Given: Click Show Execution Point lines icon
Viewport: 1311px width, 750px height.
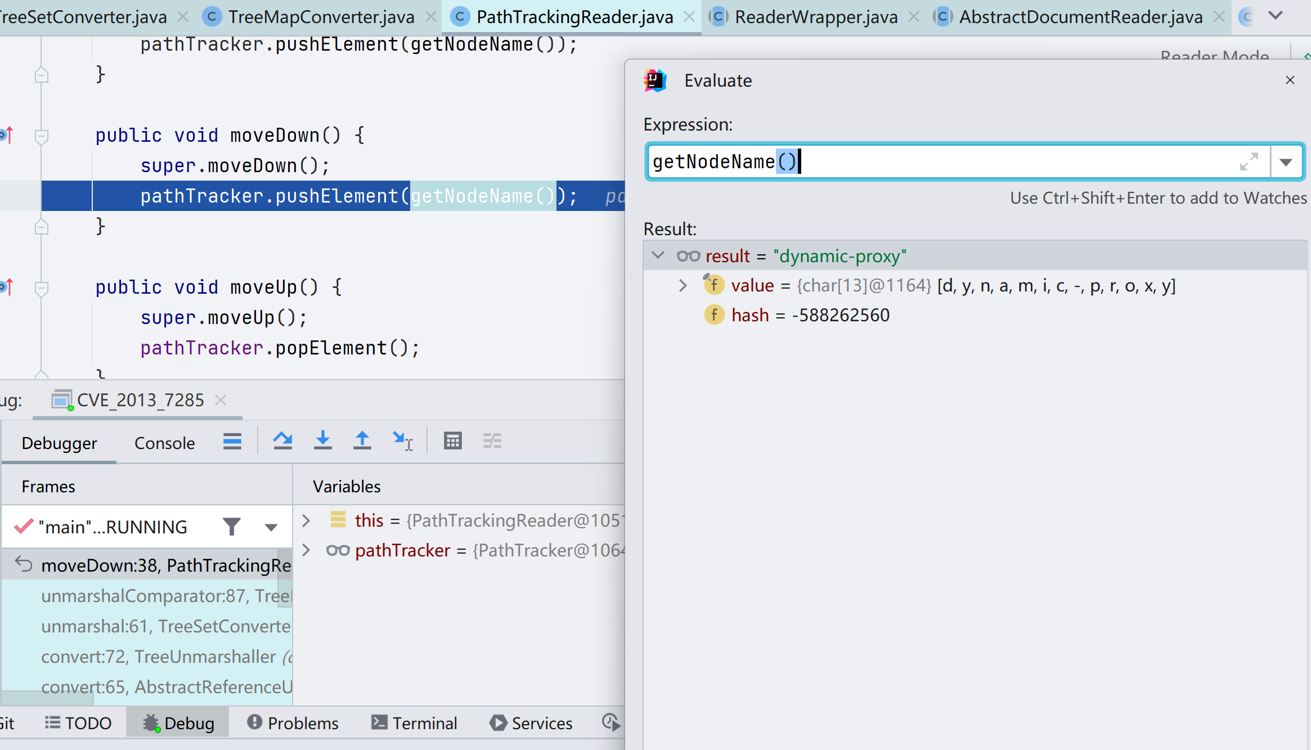Looking at the screenshot, I should [x=232, y=441].
